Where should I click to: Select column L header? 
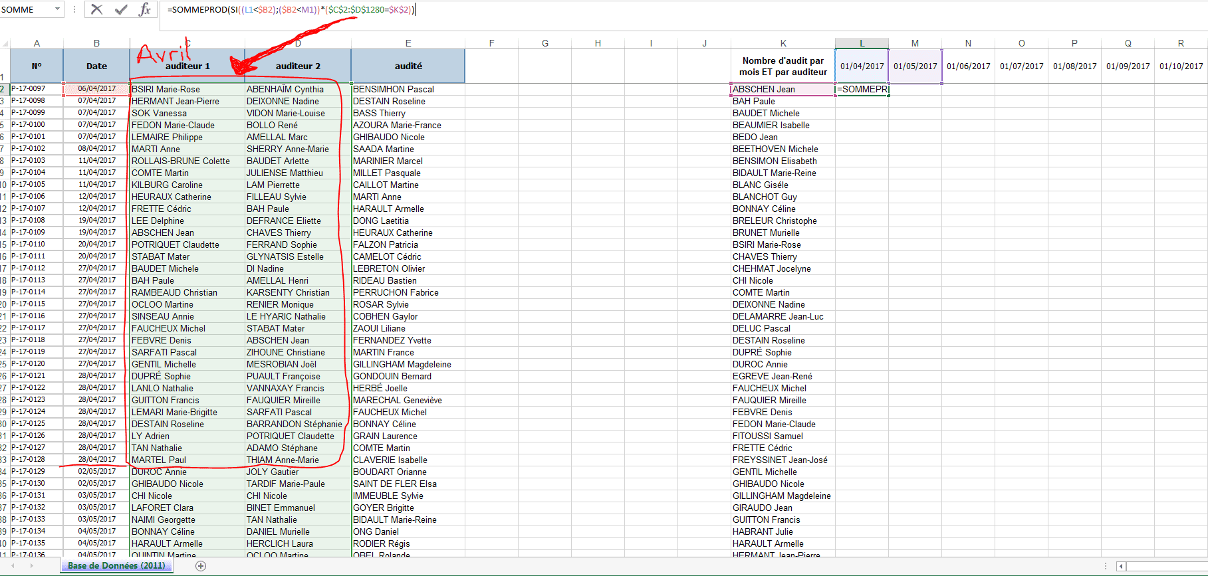[x=862, y=43]
